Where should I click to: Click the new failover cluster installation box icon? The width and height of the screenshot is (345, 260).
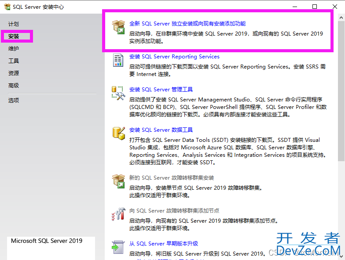118,181
